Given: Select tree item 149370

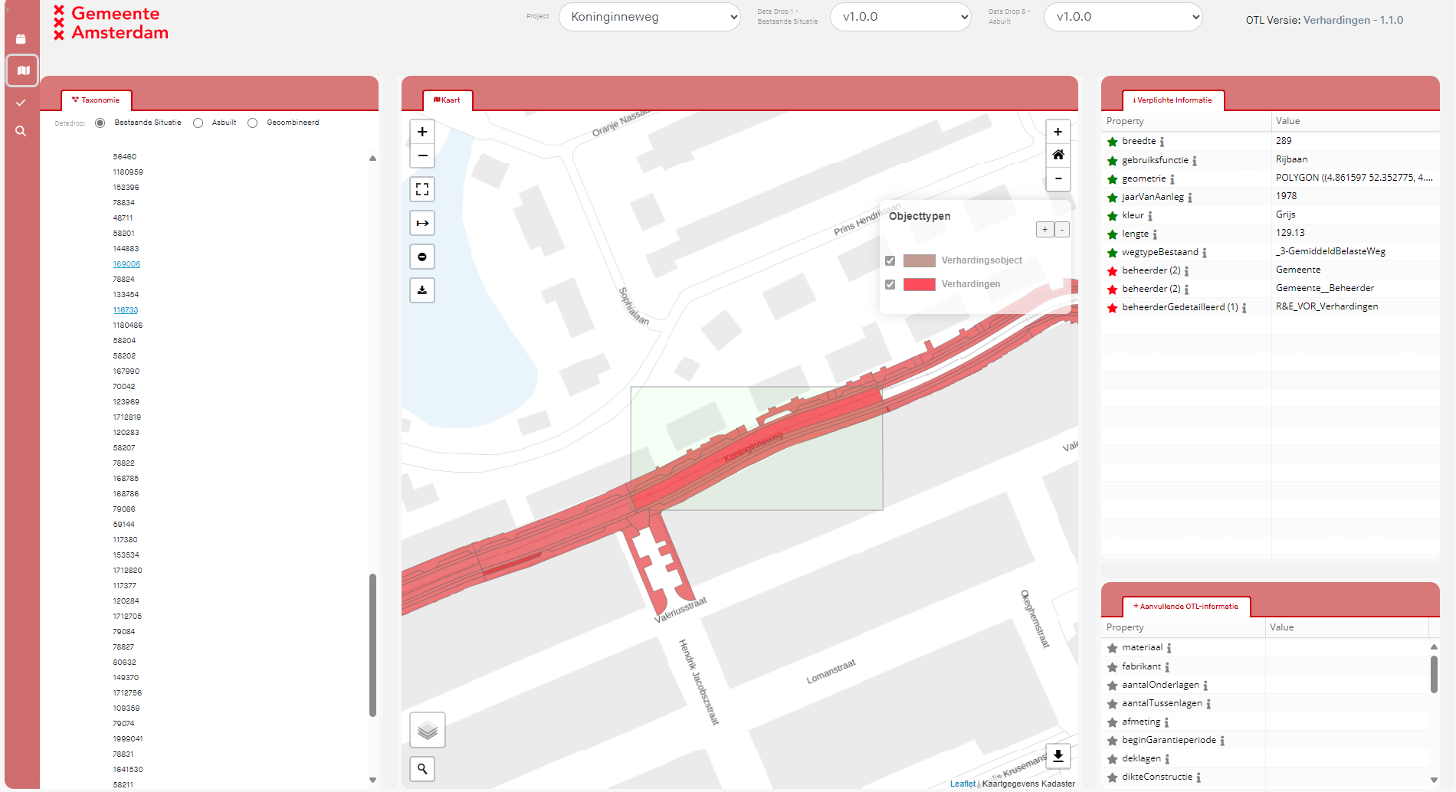Looking at the screenshot, I should (126, 678).
